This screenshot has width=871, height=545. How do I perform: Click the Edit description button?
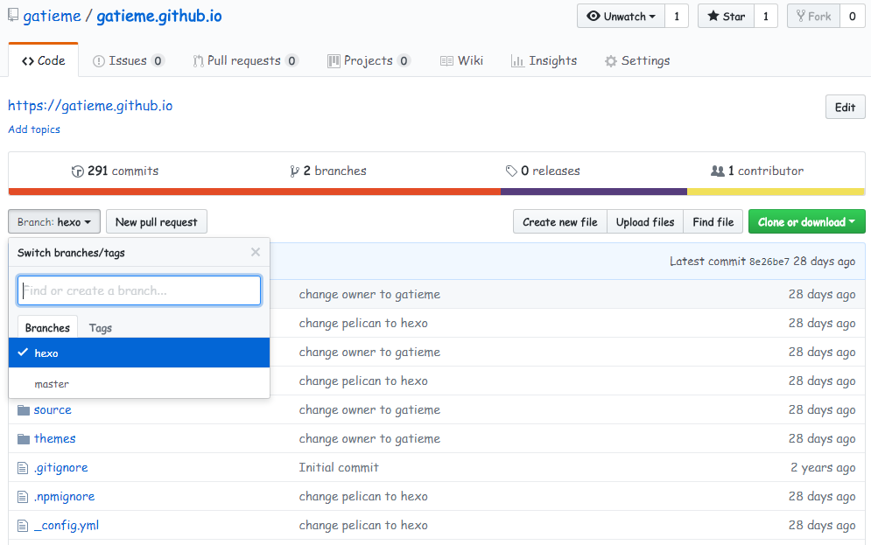coord(845,107)
